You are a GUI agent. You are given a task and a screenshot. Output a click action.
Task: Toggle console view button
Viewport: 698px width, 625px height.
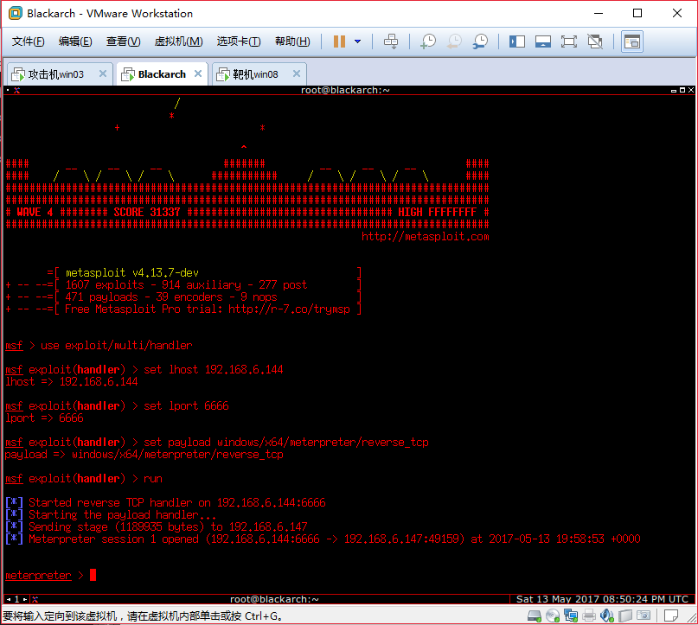pyautogui.click(x=632, y=41)
